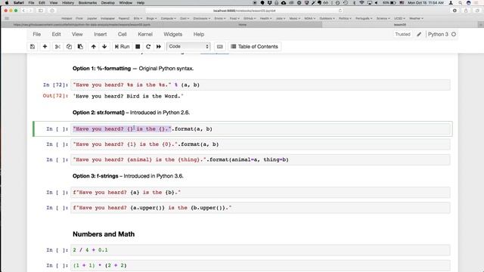Open the Kernel menu

[x=145, y=34]
